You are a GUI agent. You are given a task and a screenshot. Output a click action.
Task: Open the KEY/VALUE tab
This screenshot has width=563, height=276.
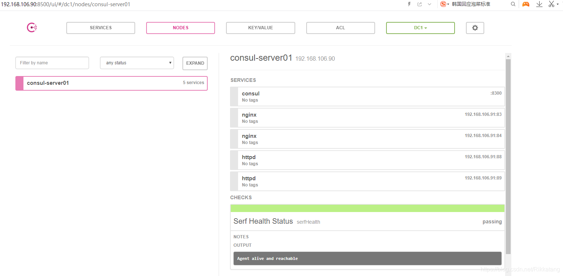click(260, 28)
